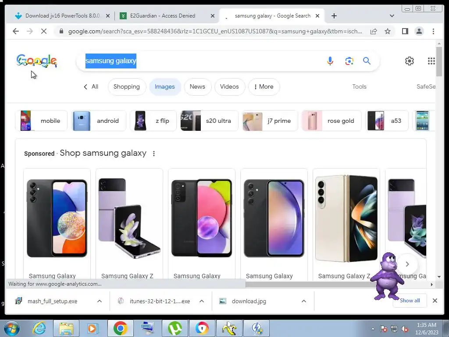Click the Windows Start button
This screenshot has height=337, width=449.
(12, 328)
